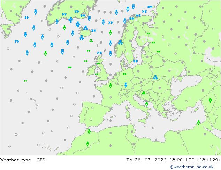
Task: Click the green rain shower symbol over northern France
Action: pyautogui.click(x=110, y=86)
